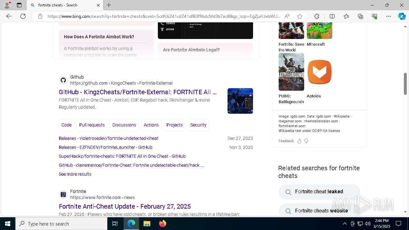Click the Fortnite site favicon
Image resolution: width=409 pixels, height=230 pixels.
pos(63,195)
